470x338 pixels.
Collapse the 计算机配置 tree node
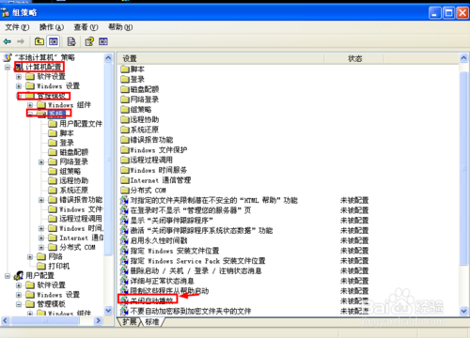(8, 67)
